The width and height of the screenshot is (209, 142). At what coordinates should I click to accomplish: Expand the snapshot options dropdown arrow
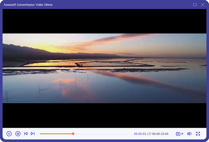pos(182,134)
